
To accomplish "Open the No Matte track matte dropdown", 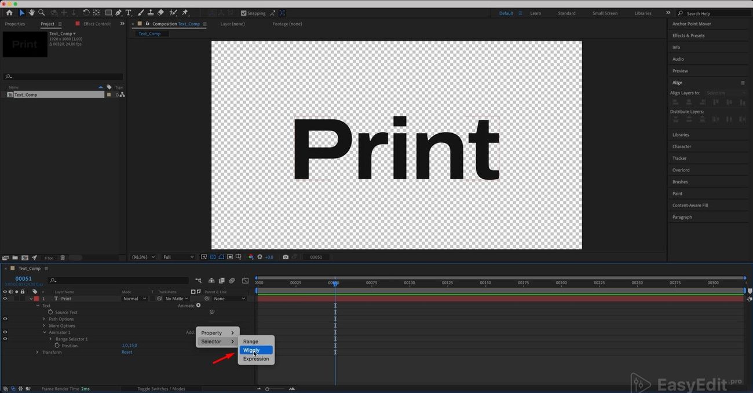I will tap(177, 299).
